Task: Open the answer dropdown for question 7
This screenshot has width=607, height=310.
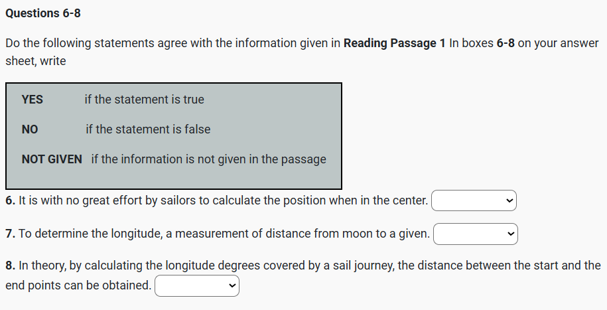Action: pos(475,234)
